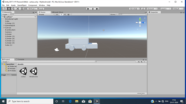Toggle Pivot/Center handle position
186x104 pixels.
[32, 9]
